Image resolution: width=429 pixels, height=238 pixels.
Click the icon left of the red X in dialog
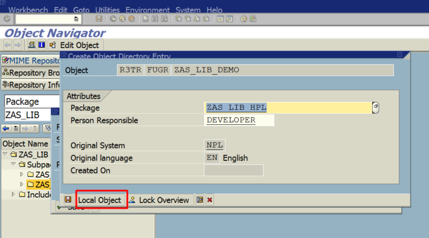200,200
